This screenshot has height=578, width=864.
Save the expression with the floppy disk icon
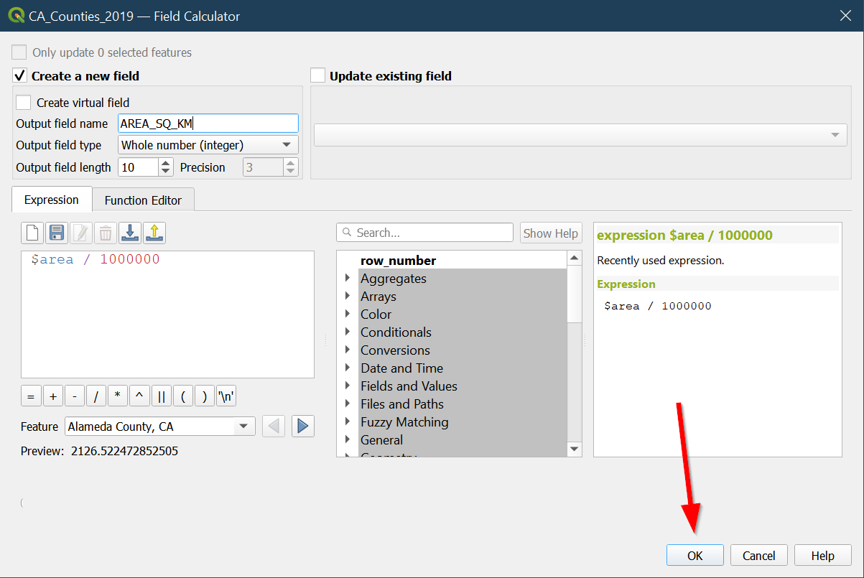[x=56, y=233]
